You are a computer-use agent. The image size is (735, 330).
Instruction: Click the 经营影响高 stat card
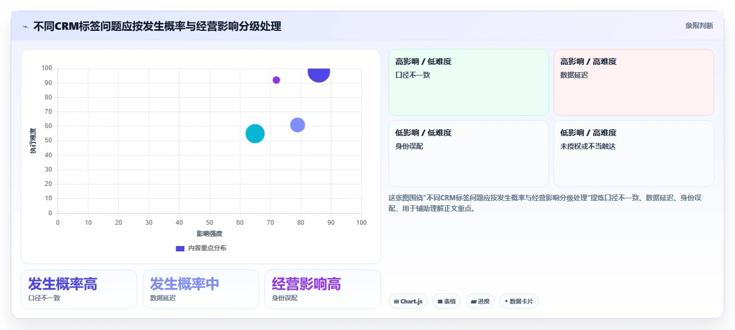click(323, 289)
